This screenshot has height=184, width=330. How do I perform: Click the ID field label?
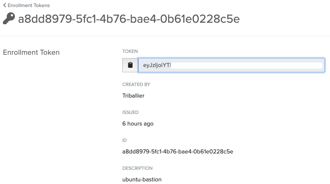(x=125, y=140)
